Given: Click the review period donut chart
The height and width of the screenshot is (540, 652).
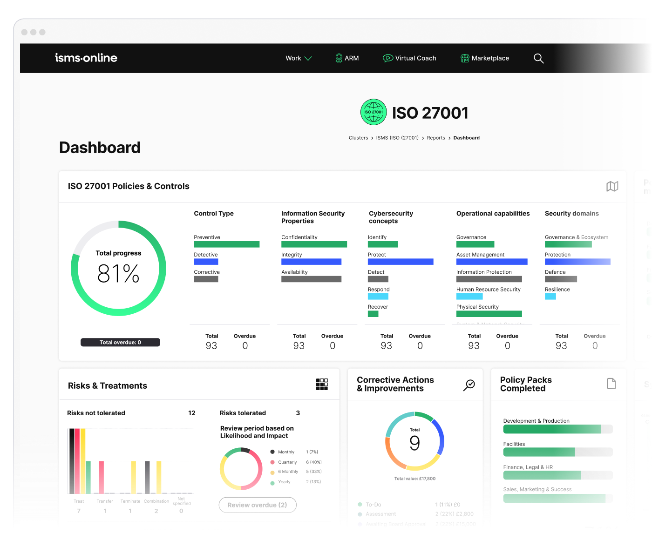Looking at the screenshot, I should tap(241, 469).
